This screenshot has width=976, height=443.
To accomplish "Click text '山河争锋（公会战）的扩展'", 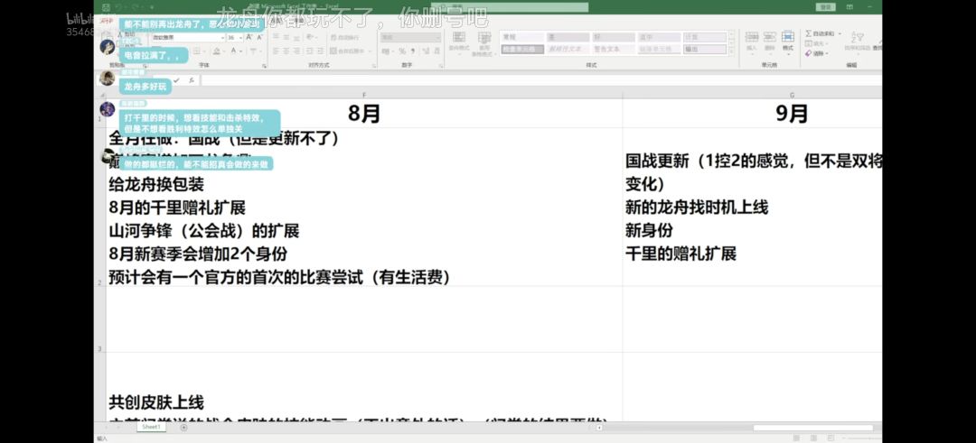I will [204, 231].
